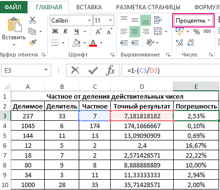Click Merge and Center icon
220x190 pixels.
click(x=158, y=31)
